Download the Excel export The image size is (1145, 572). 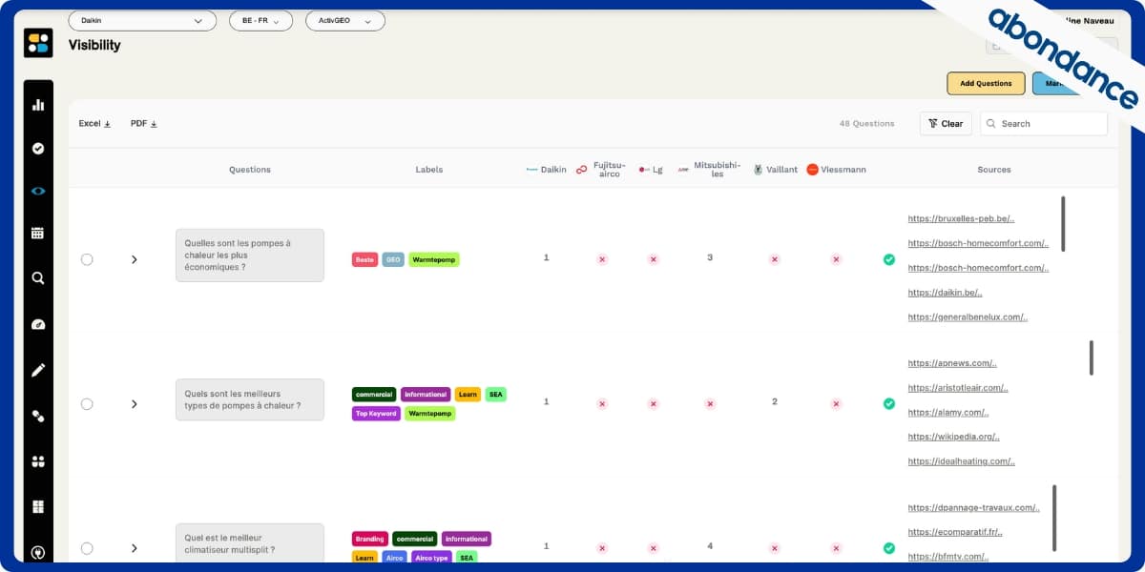(94, 124)
